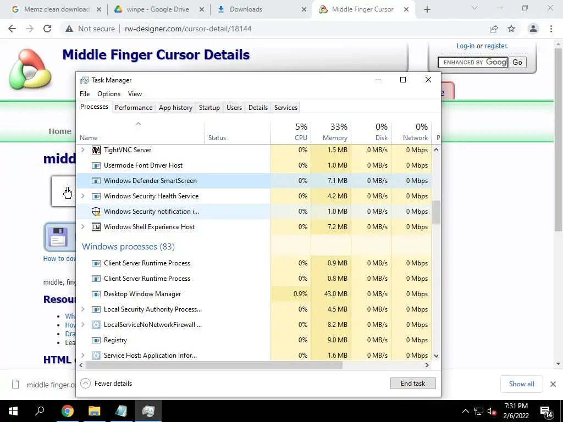Click the process list vertical scrollbar thumb
Screen dimensions: 563x422
click(x=436, y=213)
